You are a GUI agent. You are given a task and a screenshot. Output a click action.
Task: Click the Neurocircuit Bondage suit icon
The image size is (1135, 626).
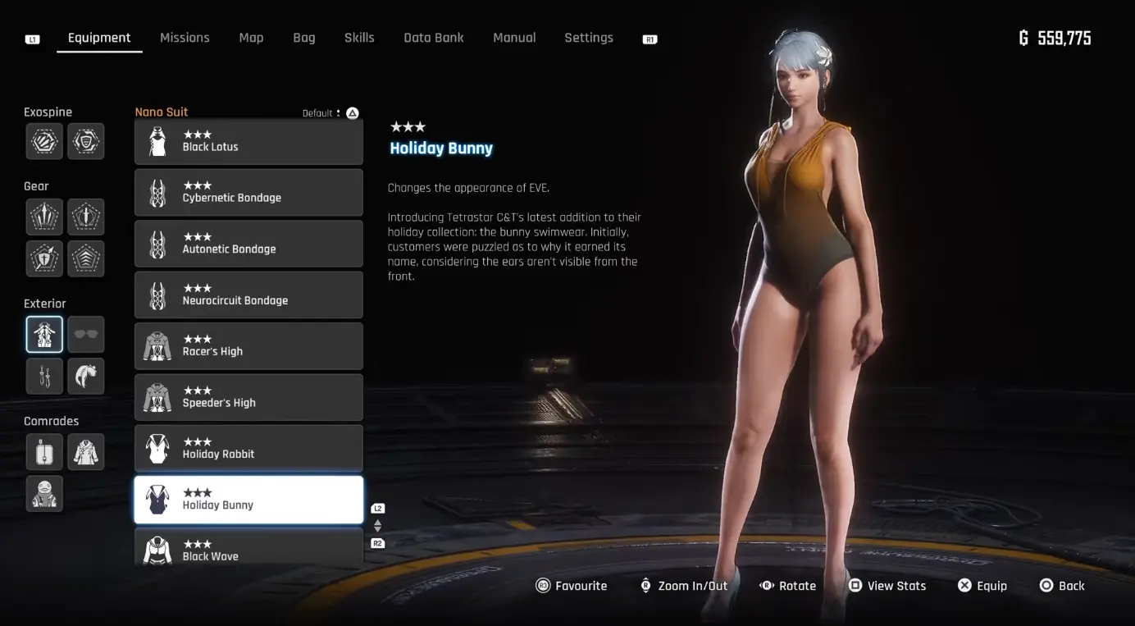[157, 295]
